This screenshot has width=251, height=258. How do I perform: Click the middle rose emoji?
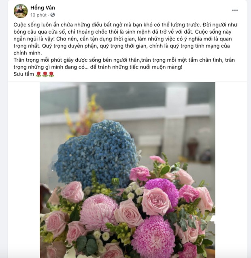[x=45, y=74]
